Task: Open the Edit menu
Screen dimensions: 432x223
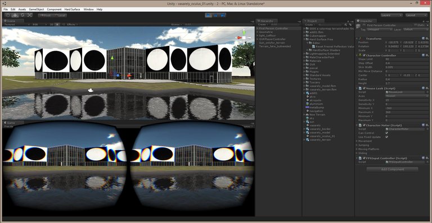Action: click(13, 10)
